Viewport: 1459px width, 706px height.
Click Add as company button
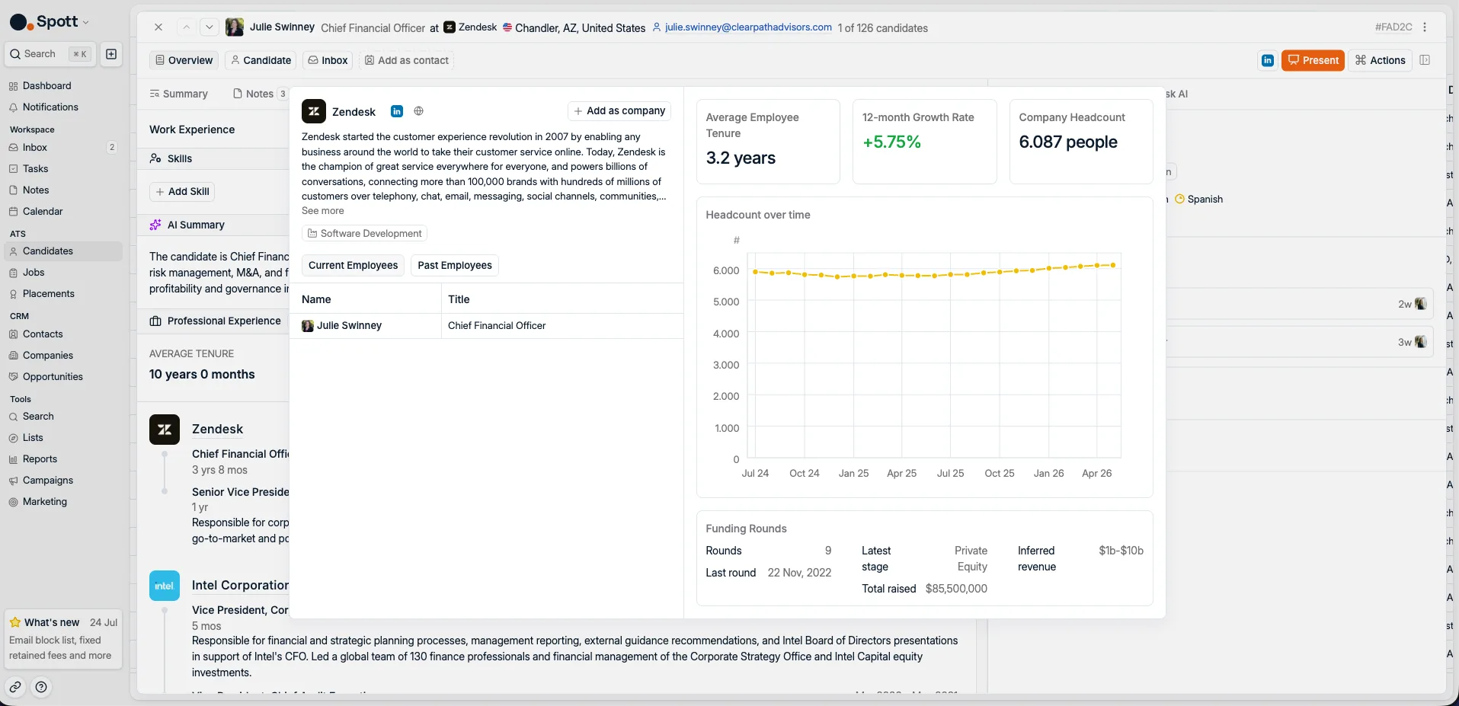click(x=619, y=111)
